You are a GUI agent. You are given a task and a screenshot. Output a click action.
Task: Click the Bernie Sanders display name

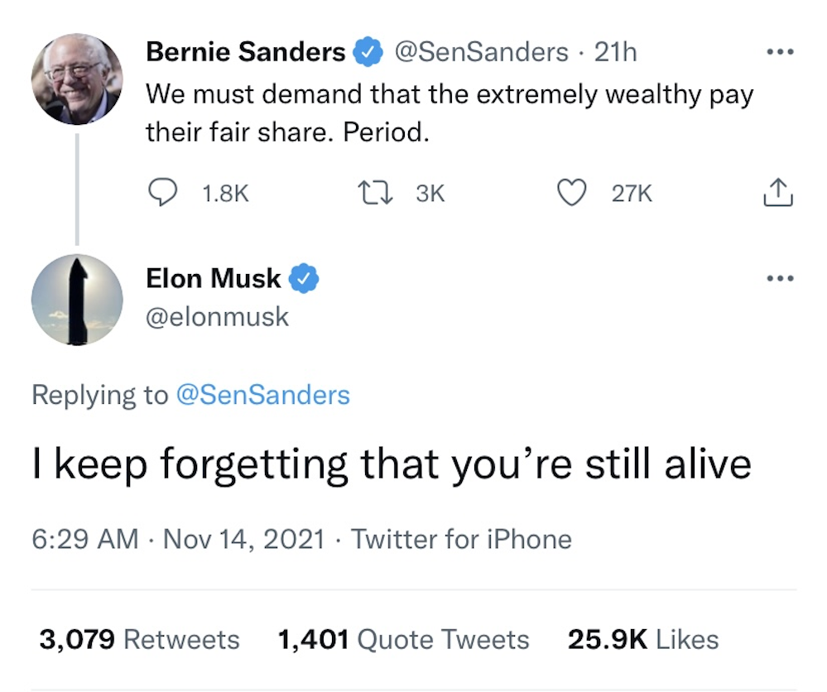click(x=246, y=53)
